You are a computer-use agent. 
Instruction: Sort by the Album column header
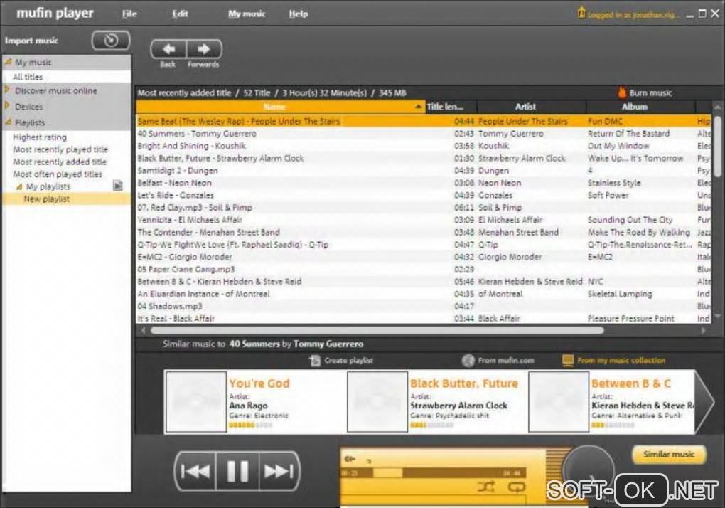pos(641,107)
